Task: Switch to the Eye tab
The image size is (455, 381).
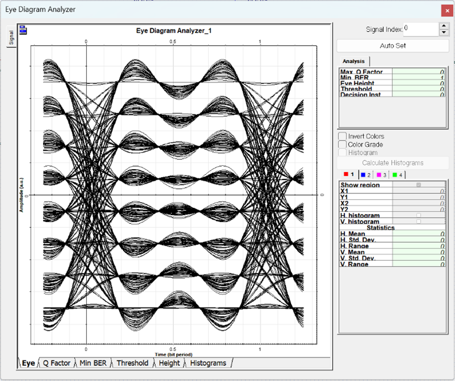Action: point(28,363)
